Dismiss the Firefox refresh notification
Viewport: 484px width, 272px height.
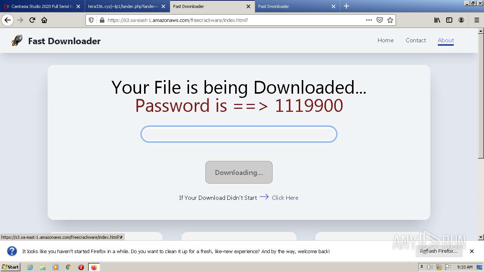(x=472, y=251)
